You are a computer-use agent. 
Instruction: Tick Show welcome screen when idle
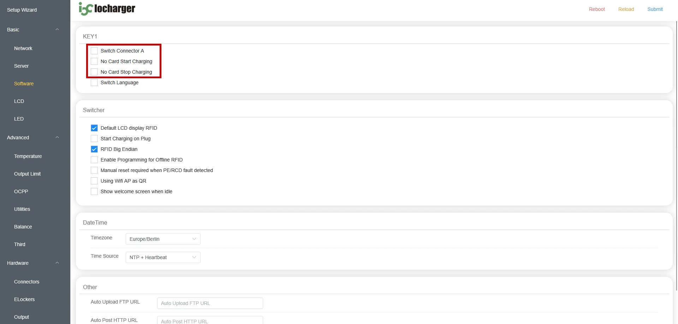click(94, 191)
